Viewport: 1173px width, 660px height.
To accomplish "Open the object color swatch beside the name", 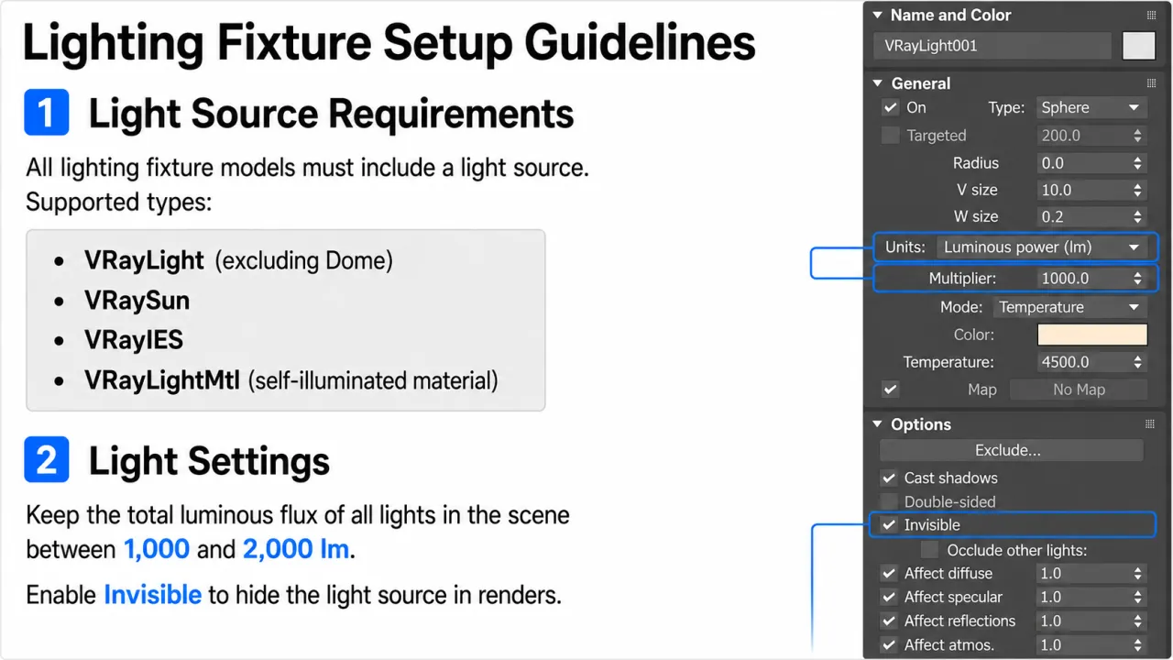I will pos(1139,46).
